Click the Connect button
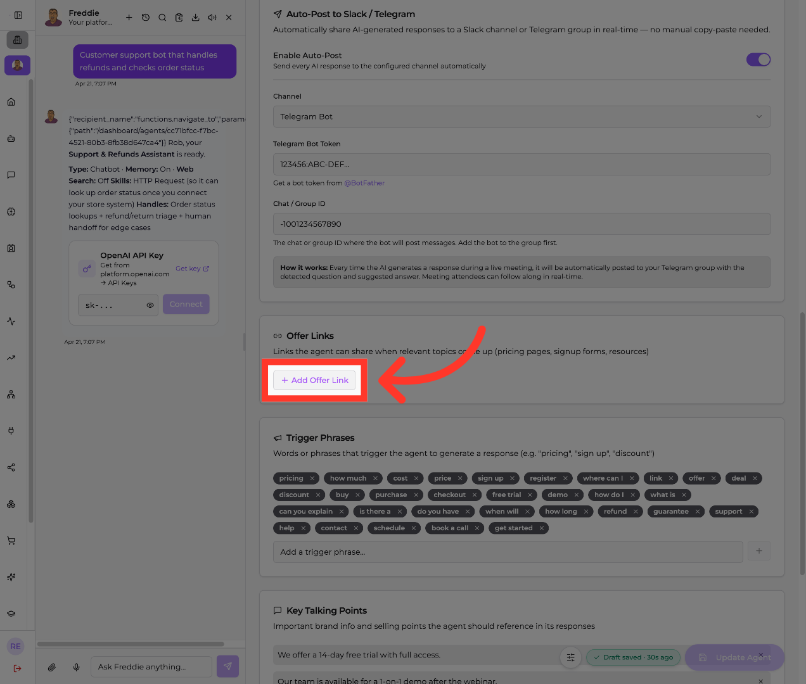This screenshot has height=684, width=806. click(186, 304)
